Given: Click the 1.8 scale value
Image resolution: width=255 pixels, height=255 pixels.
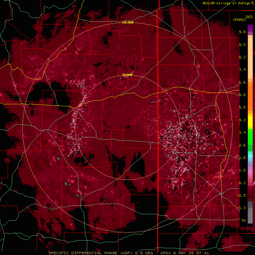Looking at the screenshot, I should pos(242,158).
